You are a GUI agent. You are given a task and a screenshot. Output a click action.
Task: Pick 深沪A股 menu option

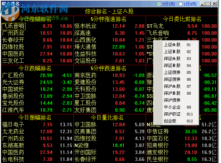[176, 86]
